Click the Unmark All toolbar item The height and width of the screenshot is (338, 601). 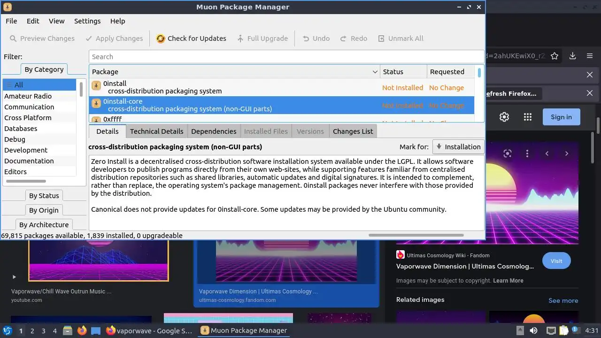pyautogui.click(x=401, y=38)
